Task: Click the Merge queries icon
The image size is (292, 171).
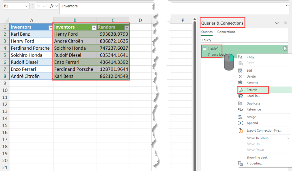Action: point(240,117)
